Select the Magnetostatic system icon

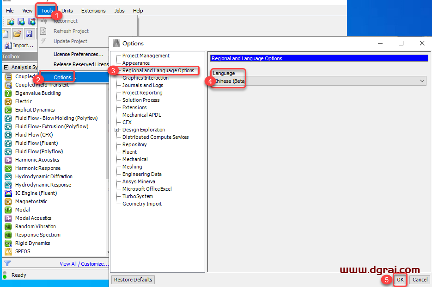(x=8, y=202)
